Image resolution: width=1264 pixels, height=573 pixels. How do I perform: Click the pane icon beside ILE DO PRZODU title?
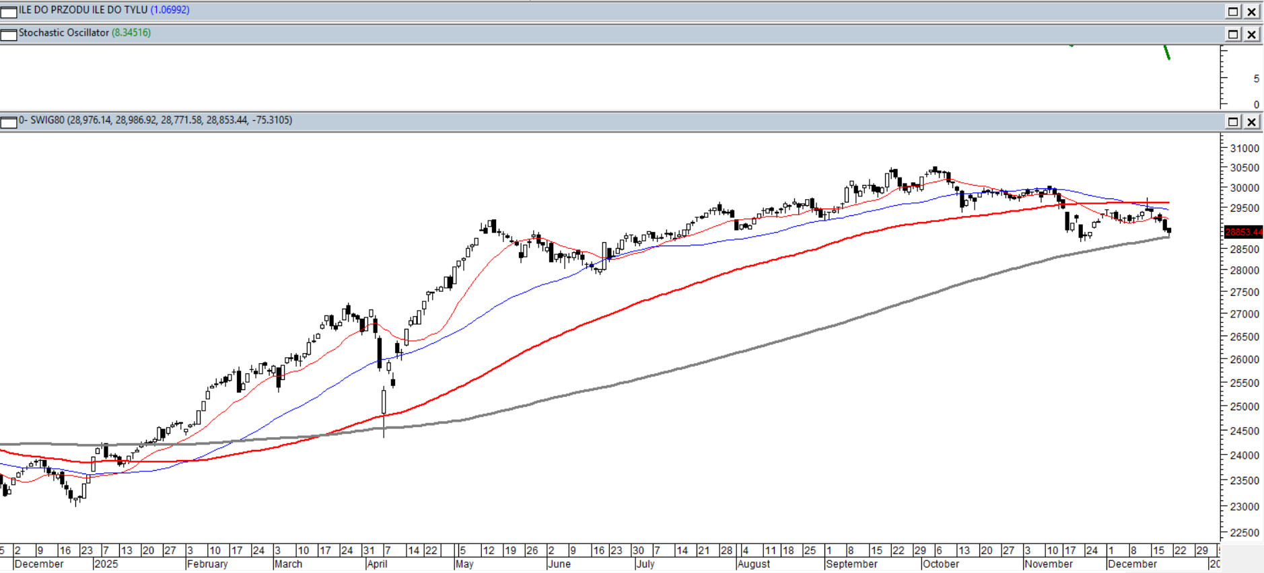9,11
